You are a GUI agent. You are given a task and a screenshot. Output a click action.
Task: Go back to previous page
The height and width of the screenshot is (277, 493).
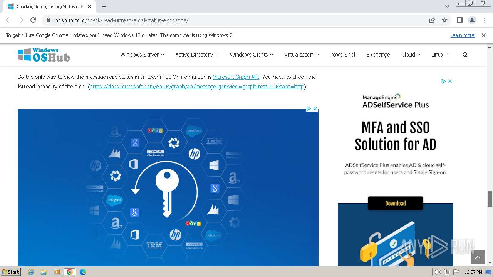(x=8, y=20)
